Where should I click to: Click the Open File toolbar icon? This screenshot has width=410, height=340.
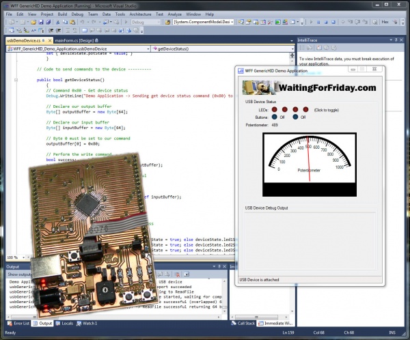[33, 23]
